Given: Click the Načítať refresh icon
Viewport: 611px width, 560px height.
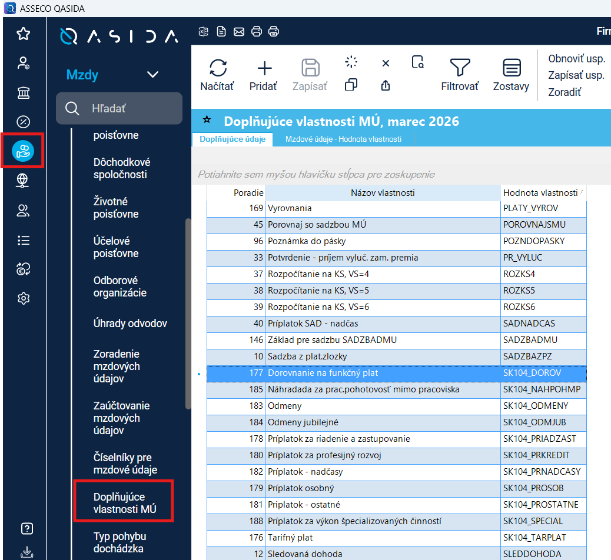Looking at the screenshot, I should pyautogui.click(x=218, y=68).
